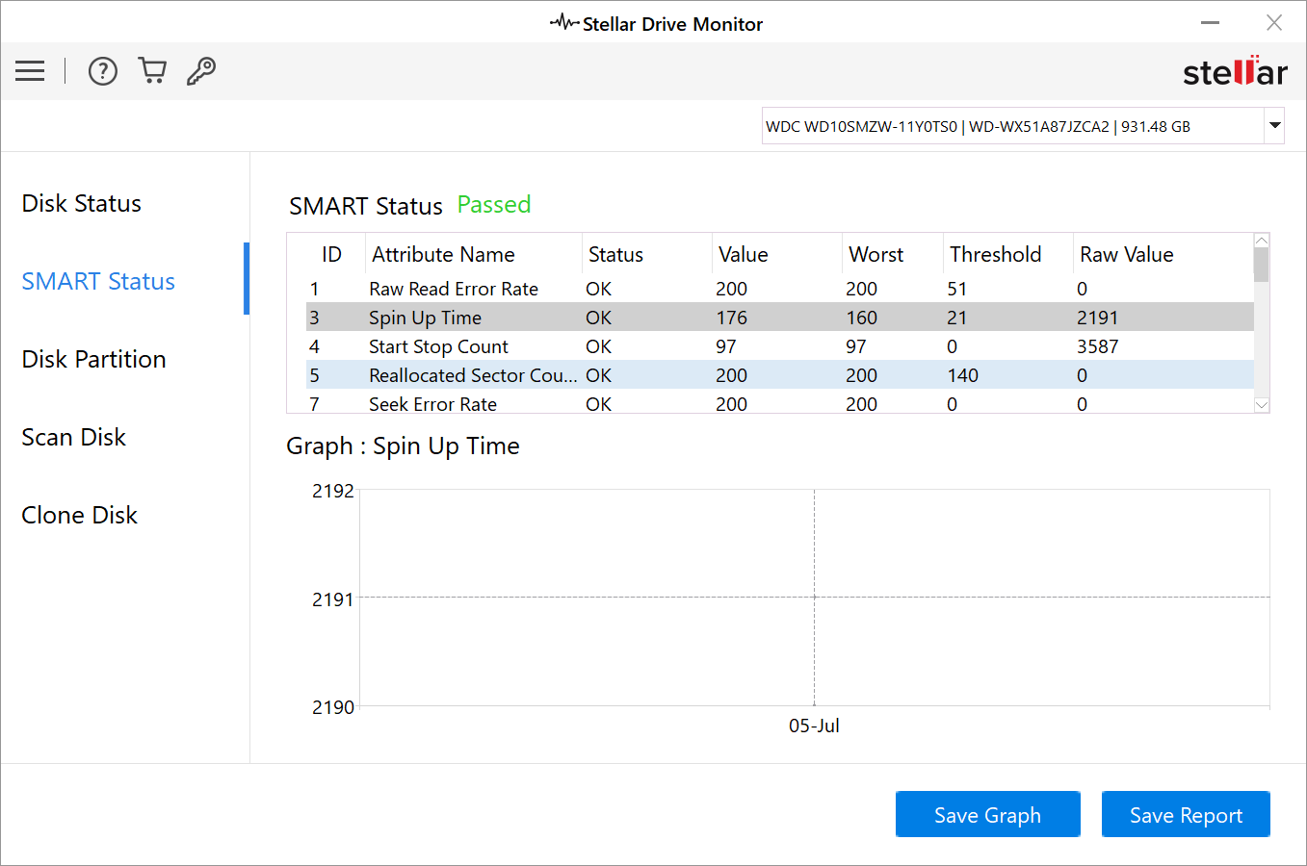Screen dimensions: 1307x866
Task: Click the scrollbar up arrow
Action: (1262, 240)
